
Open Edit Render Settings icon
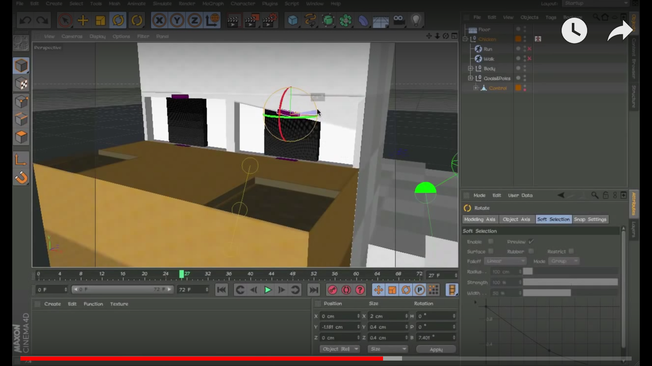click(x=270, y=21)
